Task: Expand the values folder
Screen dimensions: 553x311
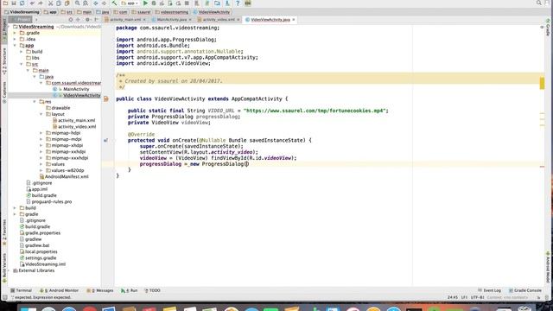Action: pyautogui.click(x=41, y=164)
